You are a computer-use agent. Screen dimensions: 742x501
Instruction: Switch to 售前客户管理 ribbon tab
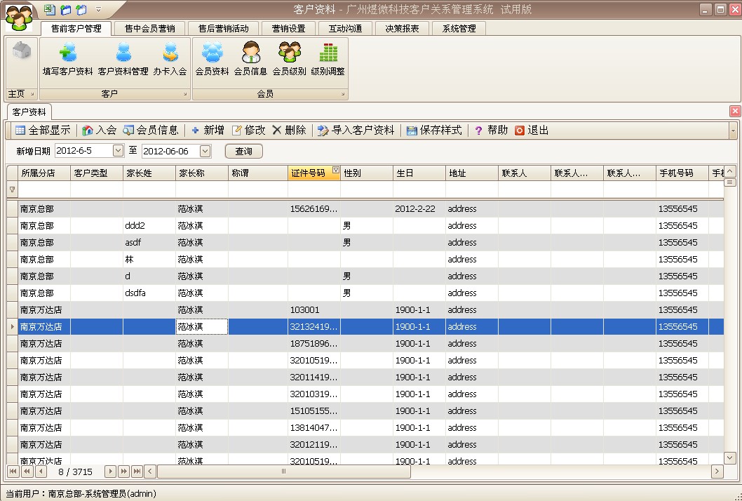pyautogui.click(x=76, y=28)
